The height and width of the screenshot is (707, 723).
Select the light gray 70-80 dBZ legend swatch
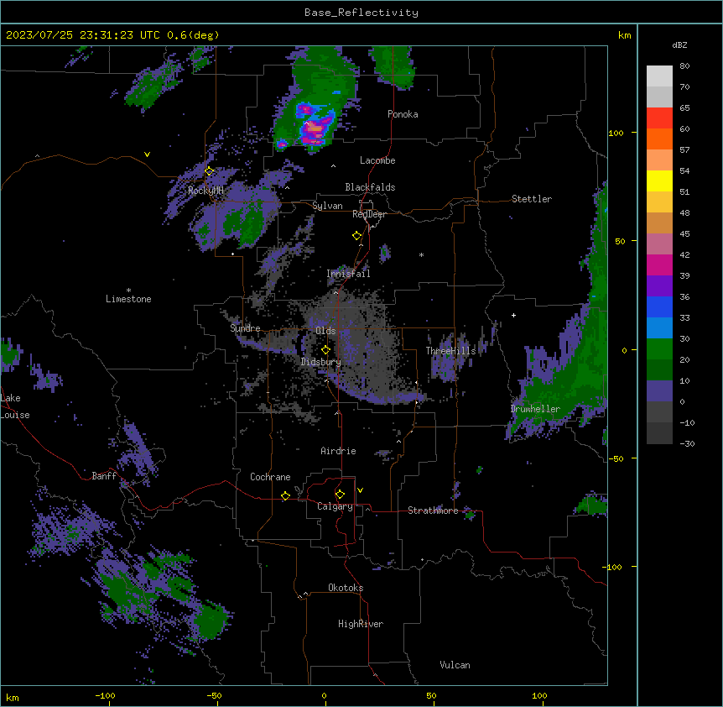[659, 76]
